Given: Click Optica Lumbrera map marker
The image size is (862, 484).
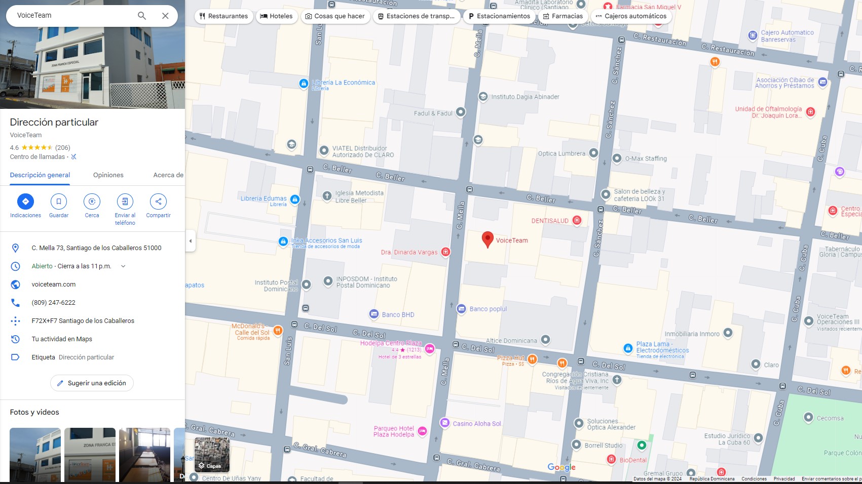Looking at the screenshot, I should [x=593, y=152].
